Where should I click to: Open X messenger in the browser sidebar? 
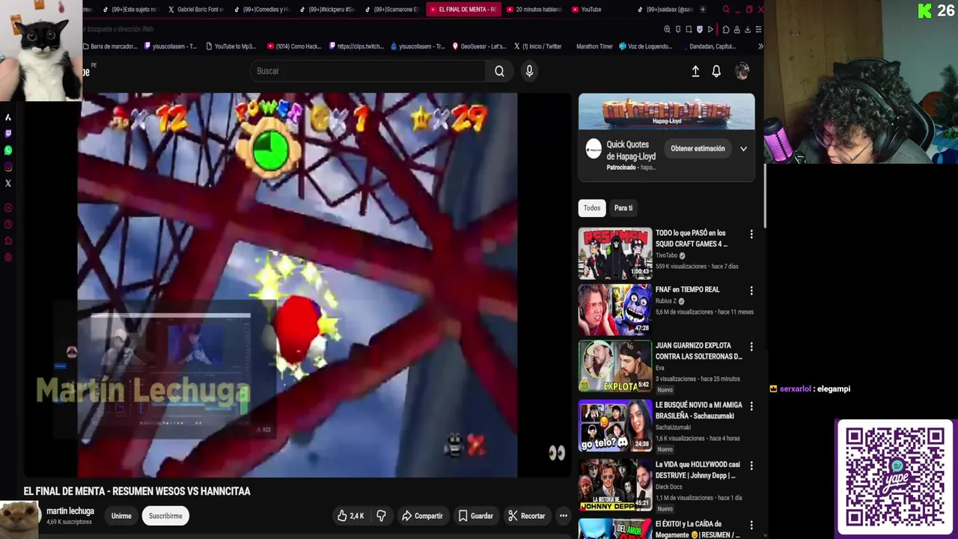tap(8, 183)
